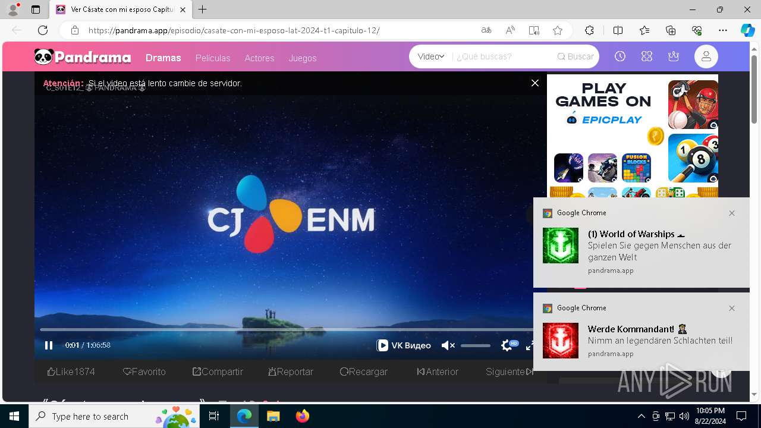Image resolution: width=761 pixels, height=428 pixels.
Task: Open the VK Видео logo link
Action: tap(404, 345)
